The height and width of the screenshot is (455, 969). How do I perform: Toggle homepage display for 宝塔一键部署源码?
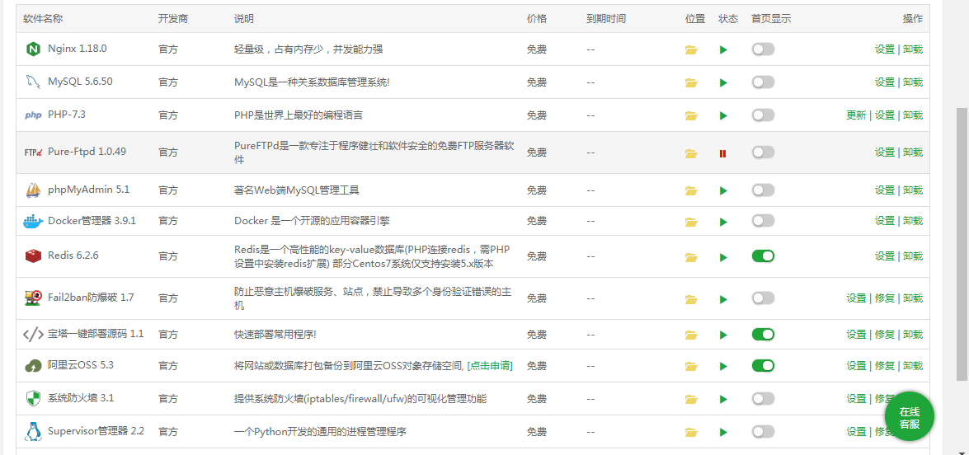click(x=763, y=334)
